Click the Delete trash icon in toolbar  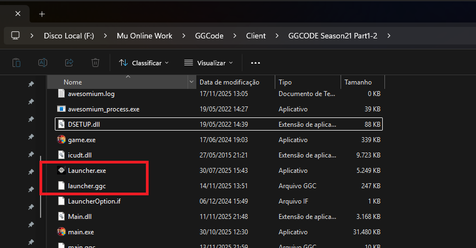pyautogui.click(x=95, y=63)
